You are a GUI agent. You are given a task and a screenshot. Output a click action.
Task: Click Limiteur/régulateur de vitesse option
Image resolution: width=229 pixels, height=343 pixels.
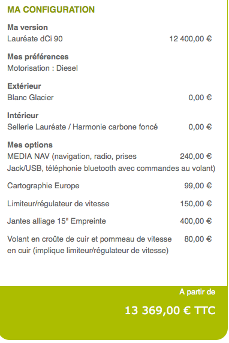tap(58, 204)
